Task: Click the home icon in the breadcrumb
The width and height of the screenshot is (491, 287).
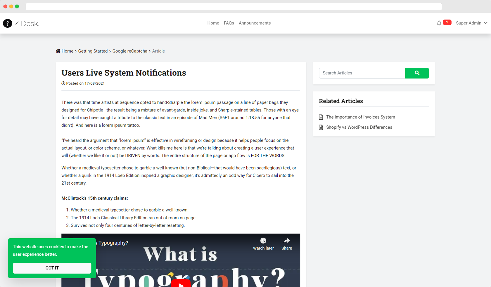Action: click(x=58, y=51)
